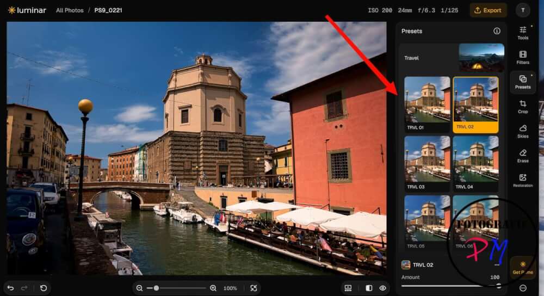The width and height of the screenshot is (544, 296).
Task: Open the more options circle at sidebar bottom
Action: coord(523,288)
